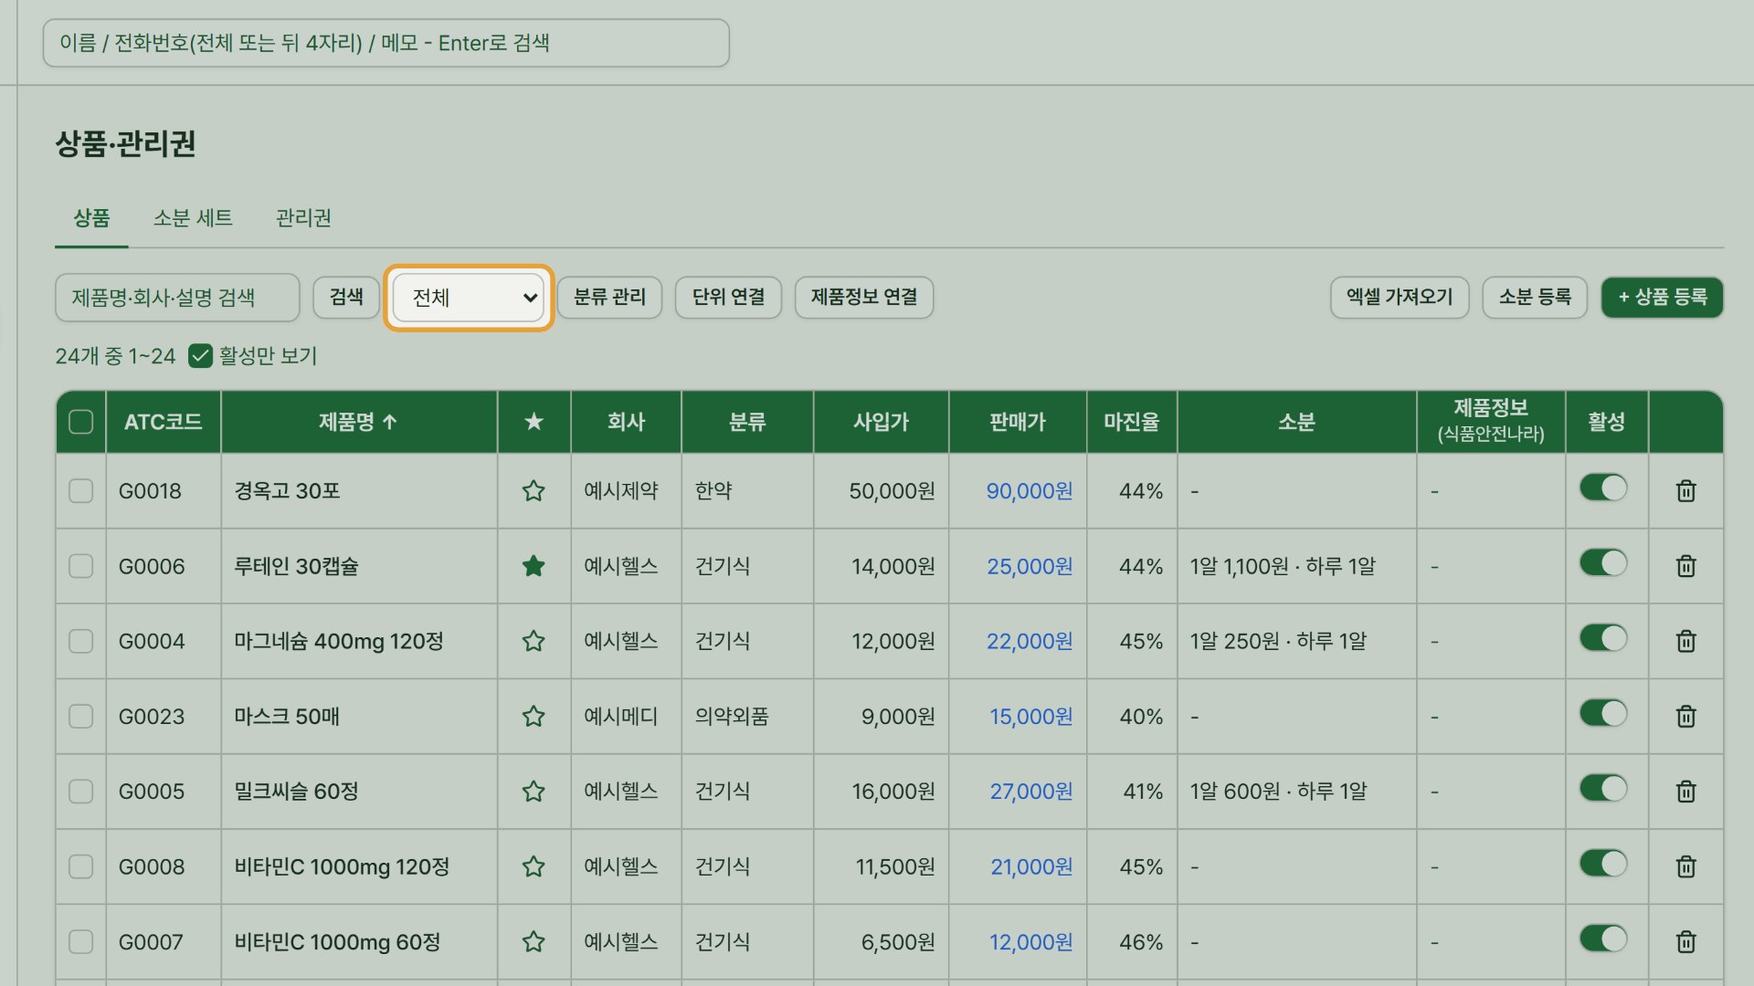
Task: Click the 경옥고 30포 product name
Action: point(287,491)
